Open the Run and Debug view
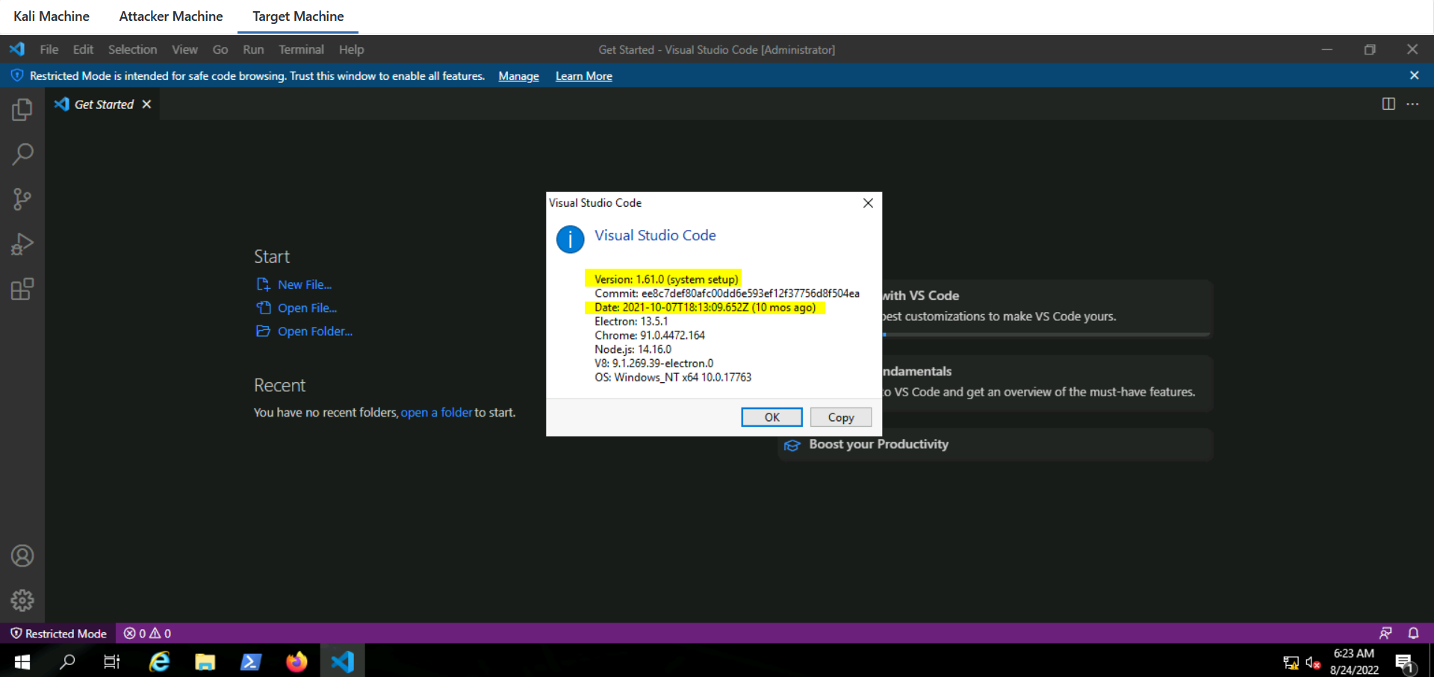 point(22,244)
